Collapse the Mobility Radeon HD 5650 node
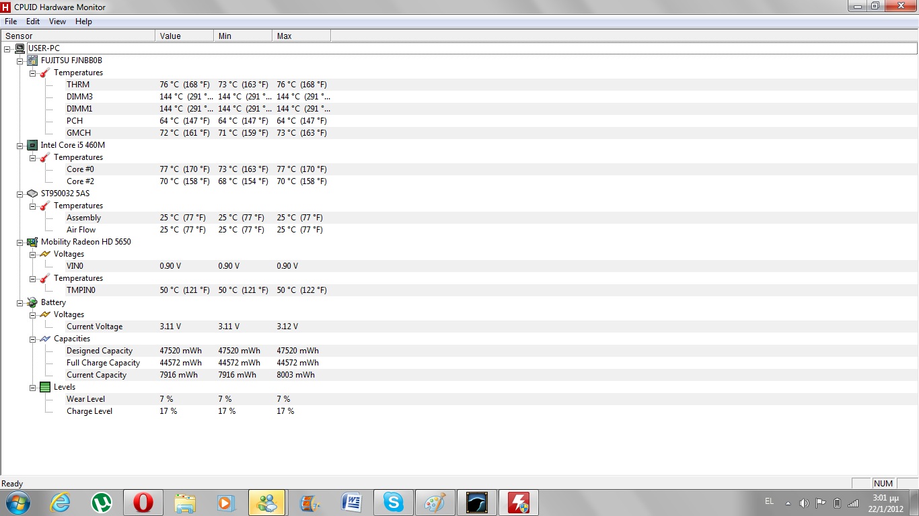Image resolution: width=919 pixels, height=516 pixels. (20, 242)
